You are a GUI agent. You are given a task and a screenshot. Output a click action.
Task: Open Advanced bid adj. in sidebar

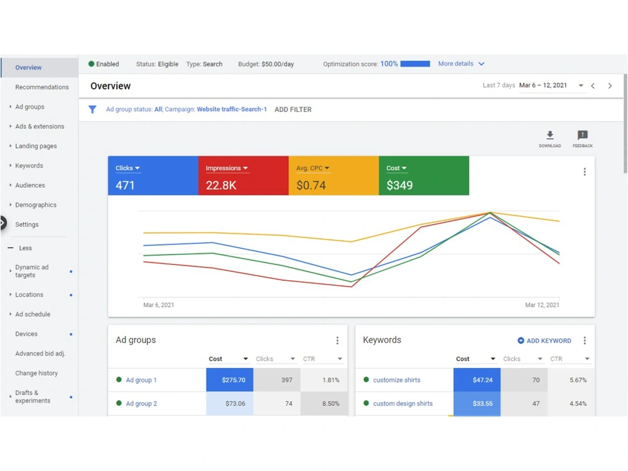[39, 353]
